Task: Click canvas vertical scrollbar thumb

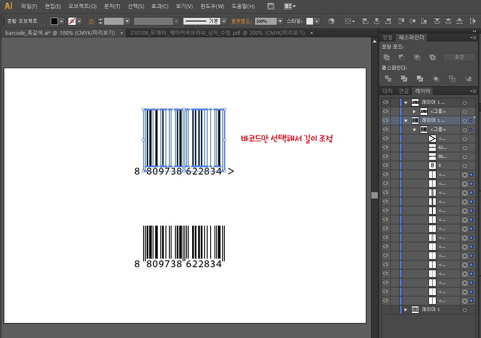Action: (x=374, y=195)
